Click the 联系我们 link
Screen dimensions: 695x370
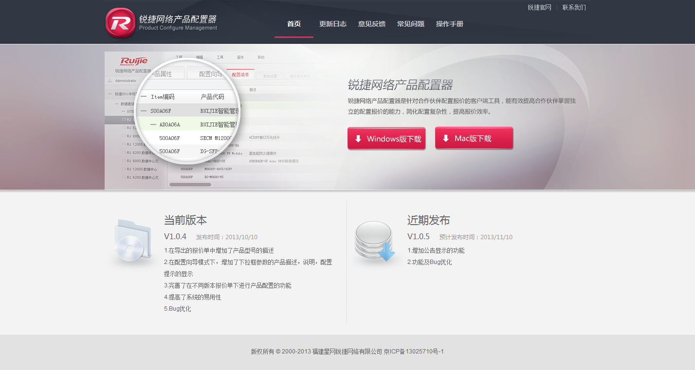coord(574,7)
